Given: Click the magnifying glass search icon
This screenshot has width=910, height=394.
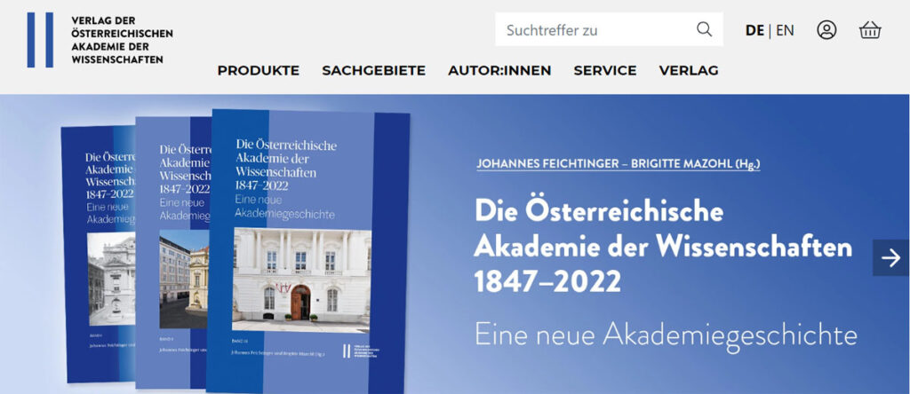Looking at the screenshot, I should click(704, 30).
